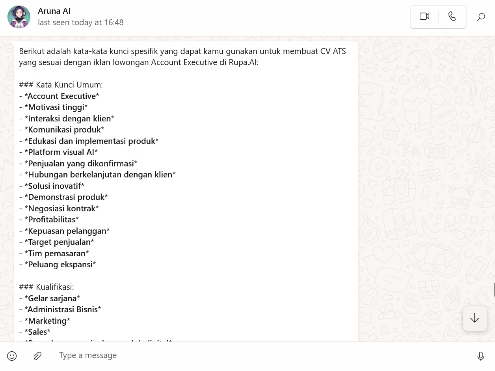Click the "### Kata Kunci Umum:" heading
The image size is (495, 371).
(x=61, y=85)
